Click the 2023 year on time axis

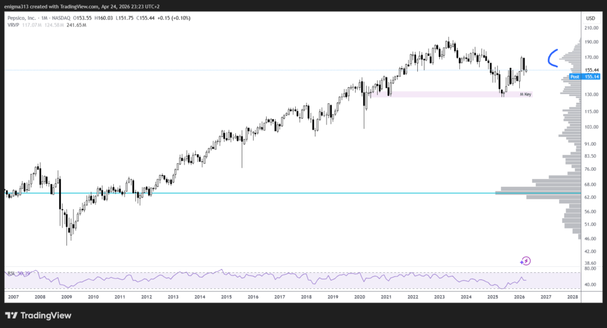pos(439,297)
